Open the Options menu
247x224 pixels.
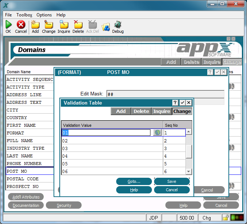tap(44, 15)
